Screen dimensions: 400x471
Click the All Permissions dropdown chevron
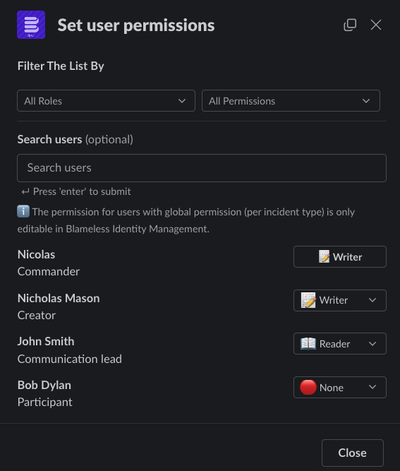366,101
